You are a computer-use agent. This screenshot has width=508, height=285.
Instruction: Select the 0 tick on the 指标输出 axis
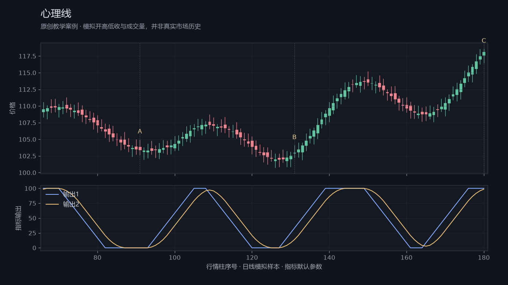34,248
